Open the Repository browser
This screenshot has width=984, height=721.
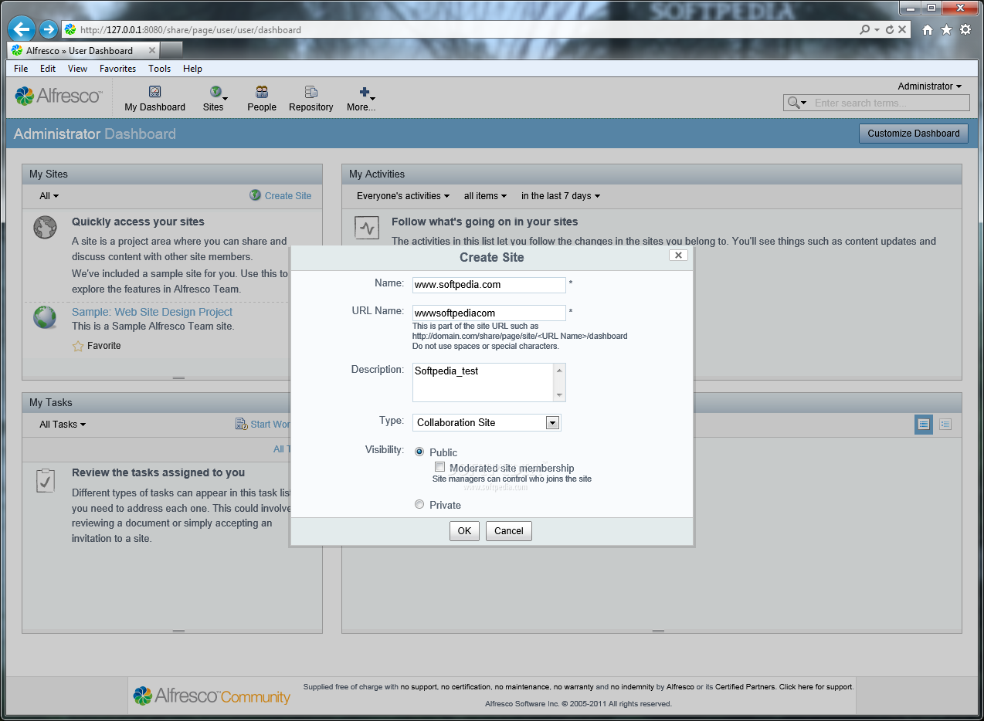tap(310, 99)
